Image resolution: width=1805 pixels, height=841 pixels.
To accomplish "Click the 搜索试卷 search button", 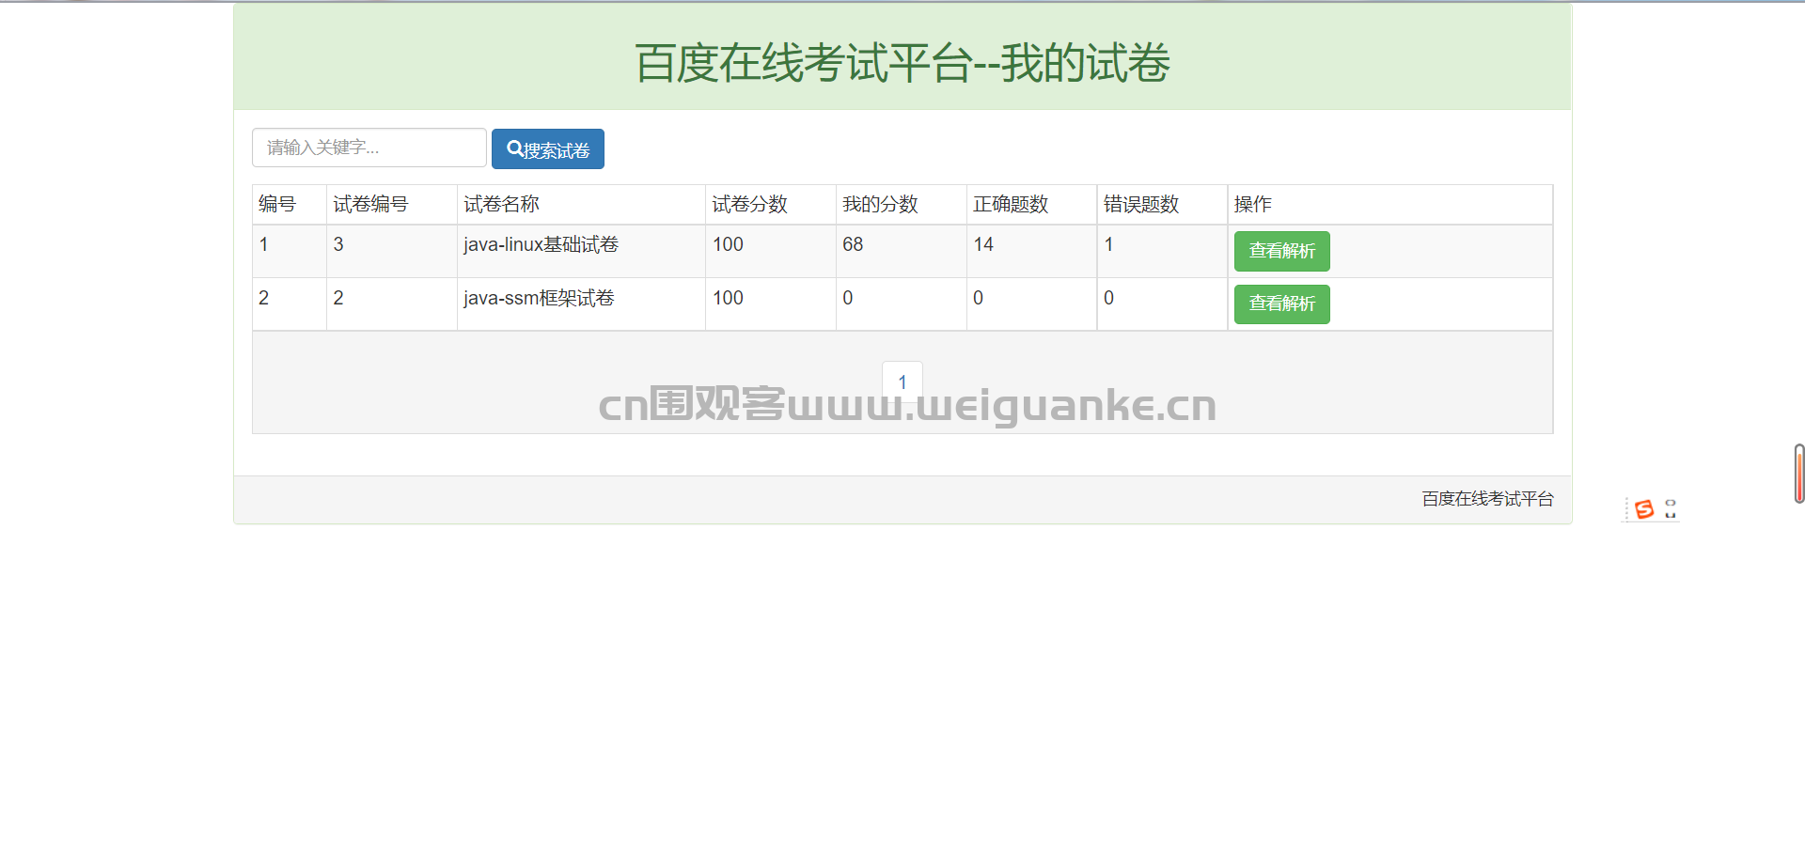I will point(548,148).
